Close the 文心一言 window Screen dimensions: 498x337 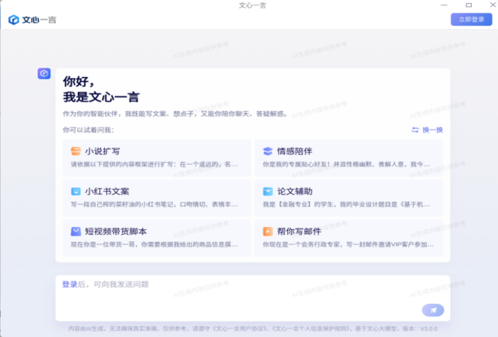point(493,5)
